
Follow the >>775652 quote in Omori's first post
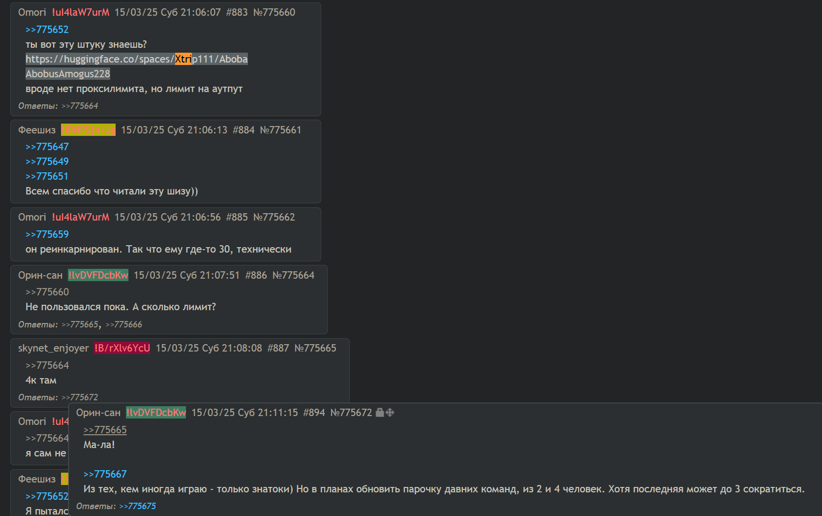pos(47,30)
